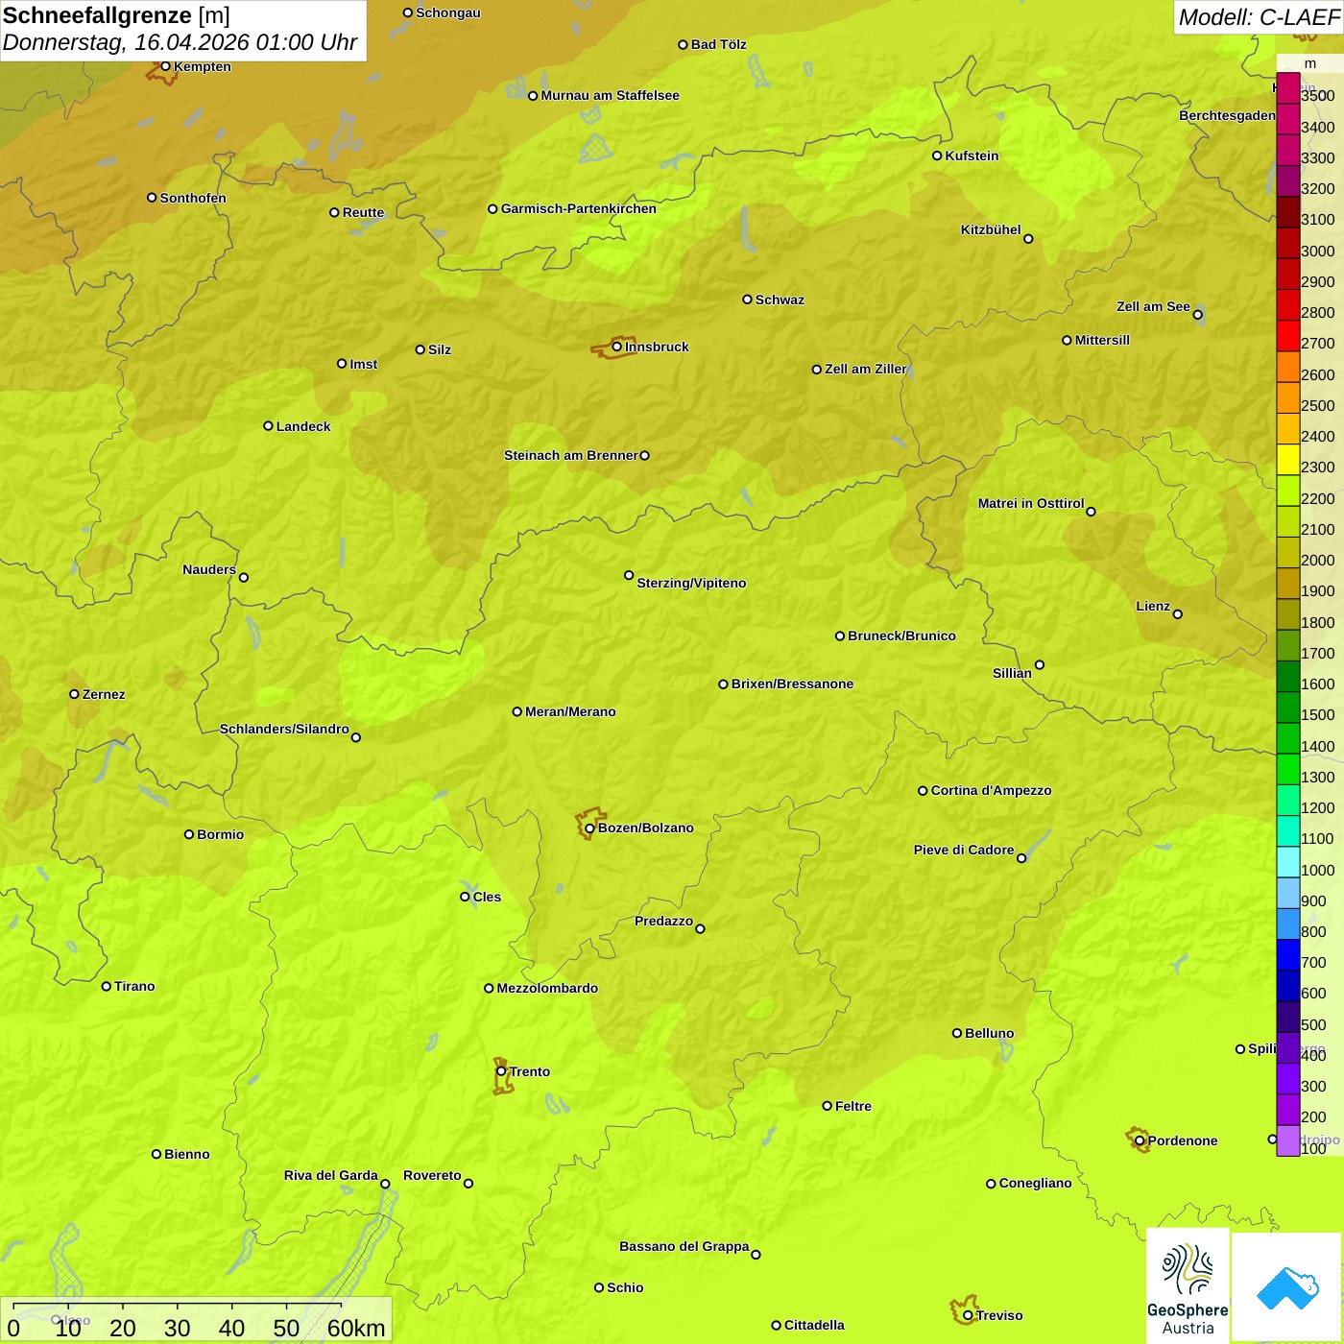
Task: Select the 1900 m legend swatch
Action: tap(1288, 584)
